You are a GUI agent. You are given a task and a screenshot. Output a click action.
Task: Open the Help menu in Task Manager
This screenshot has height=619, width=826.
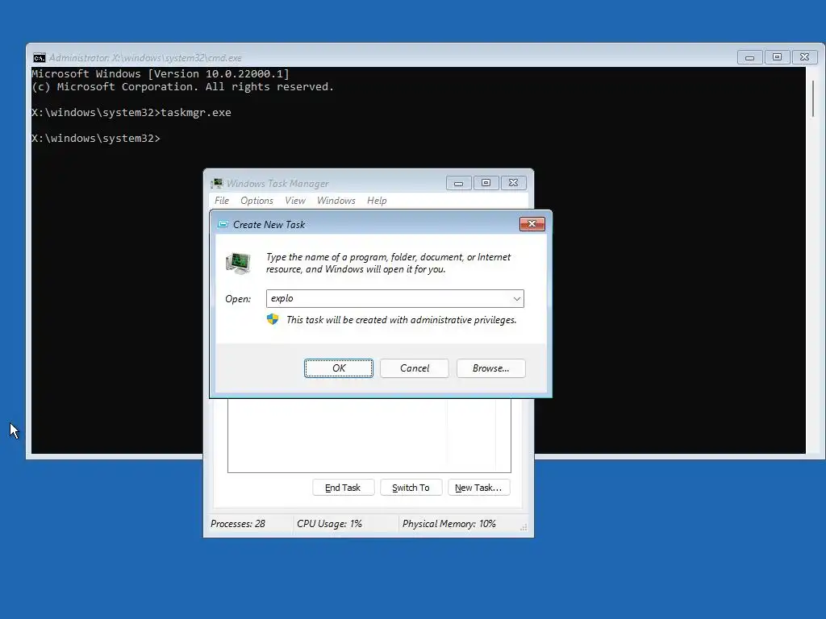(x=377, y=201)
